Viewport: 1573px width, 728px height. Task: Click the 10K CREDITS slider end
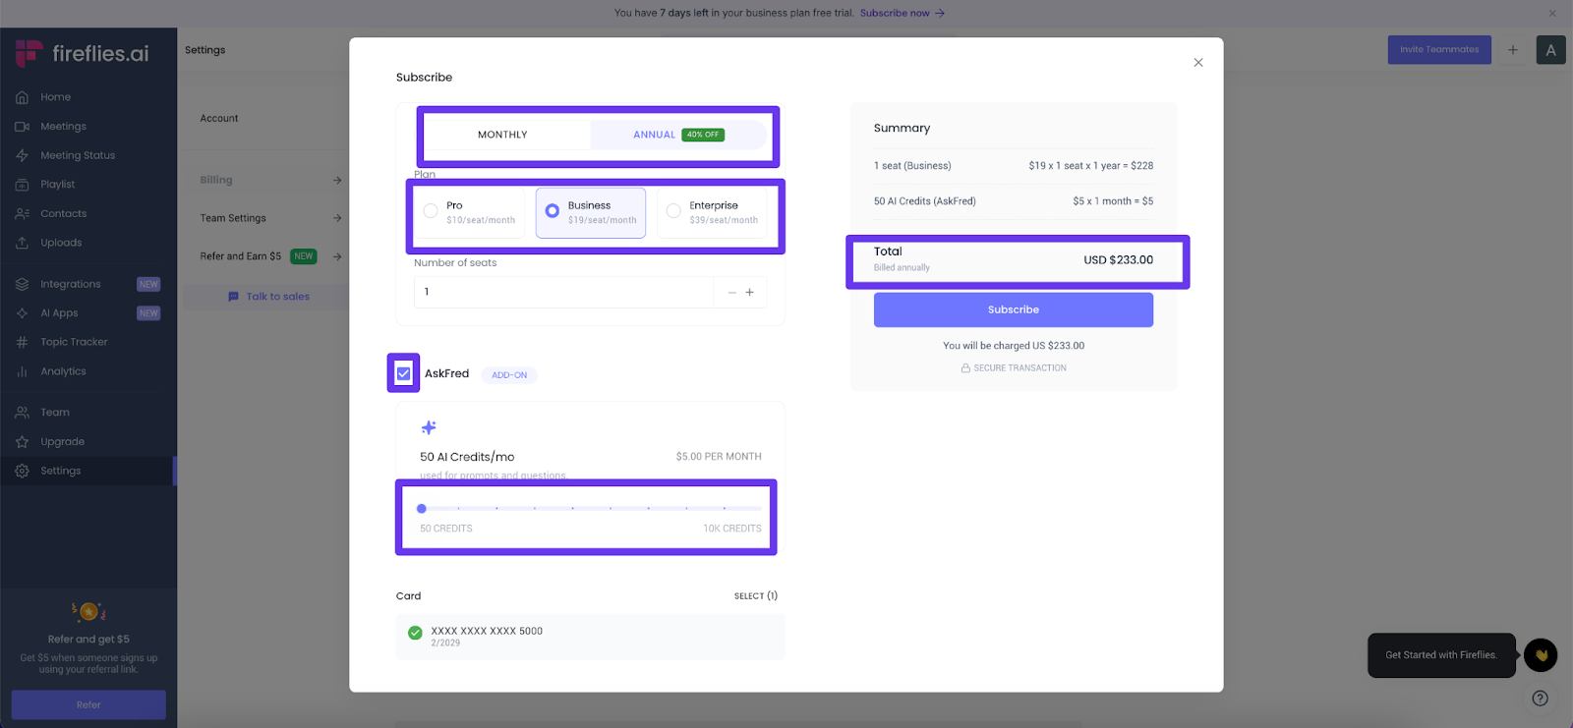[732, 529]
